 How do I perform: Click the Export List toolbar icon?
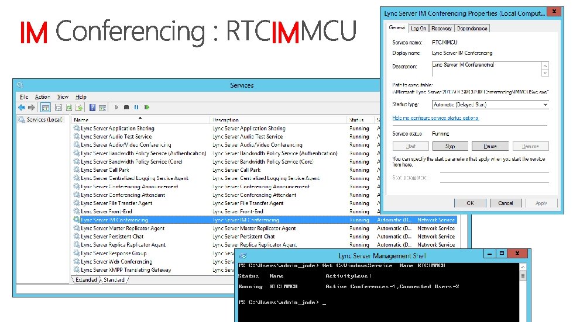(79, 107)
